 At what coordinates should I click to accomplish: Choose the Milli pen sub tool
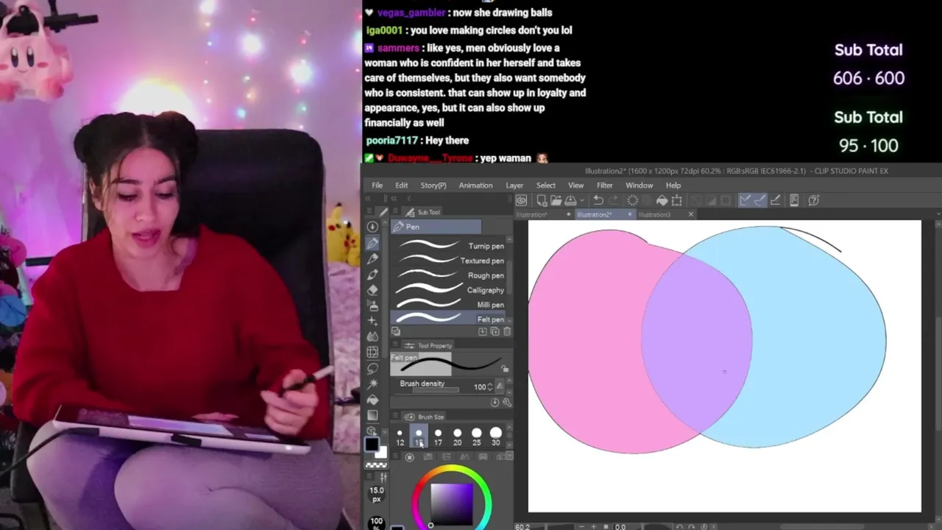(x=448, y=305)
